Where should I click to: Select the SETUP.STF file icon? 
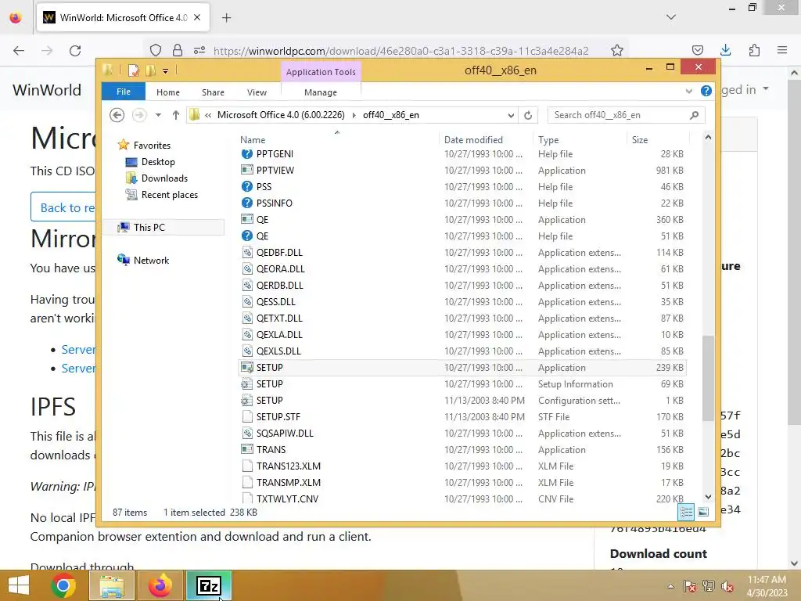coord(246,416)
